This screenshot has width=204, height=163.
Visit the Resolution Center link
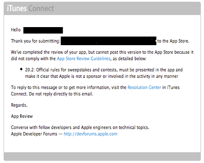coord(144,87)
